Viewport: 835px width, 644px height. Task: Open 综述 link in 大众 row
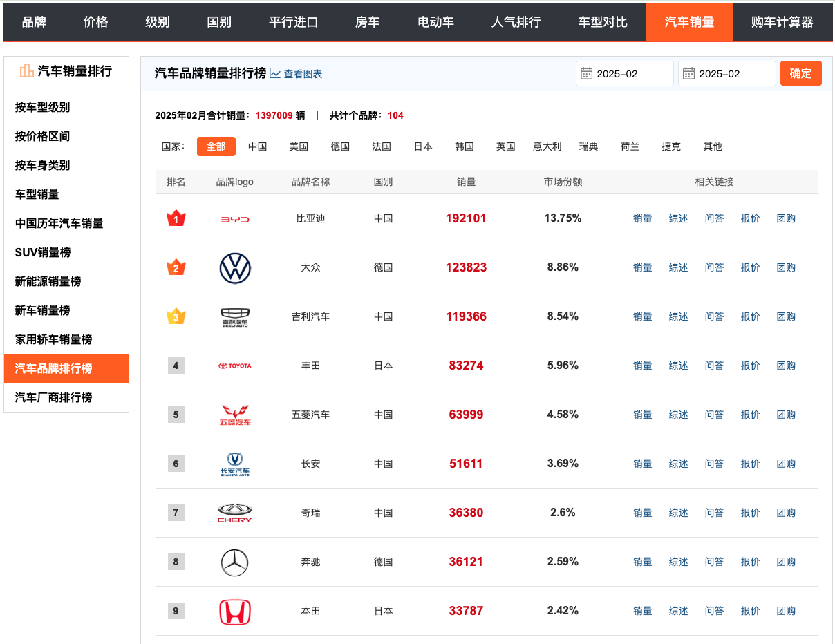(679, 267)
